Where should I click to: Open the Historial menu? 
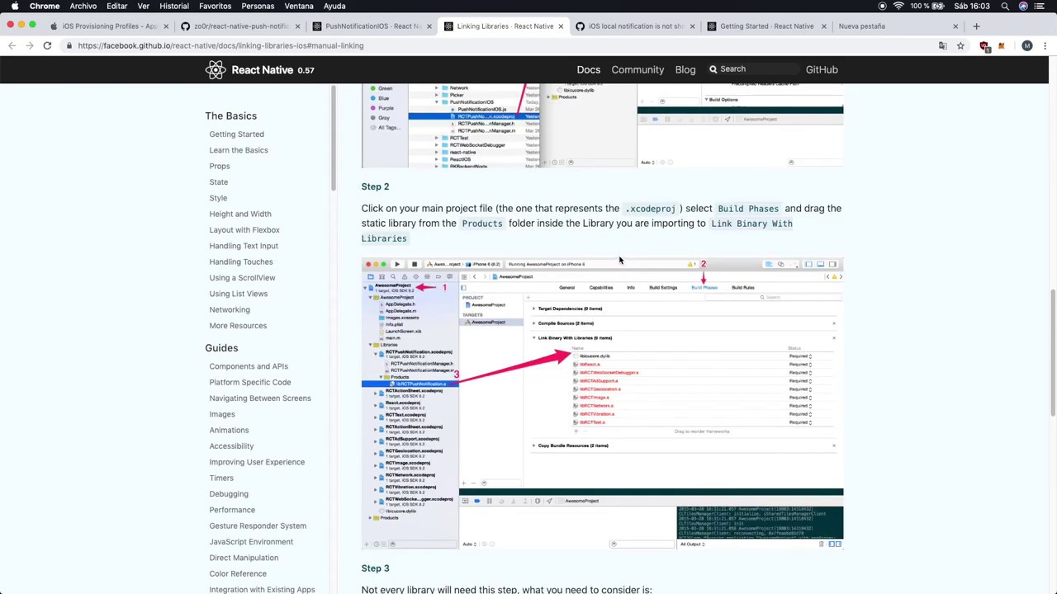[173, 6]
